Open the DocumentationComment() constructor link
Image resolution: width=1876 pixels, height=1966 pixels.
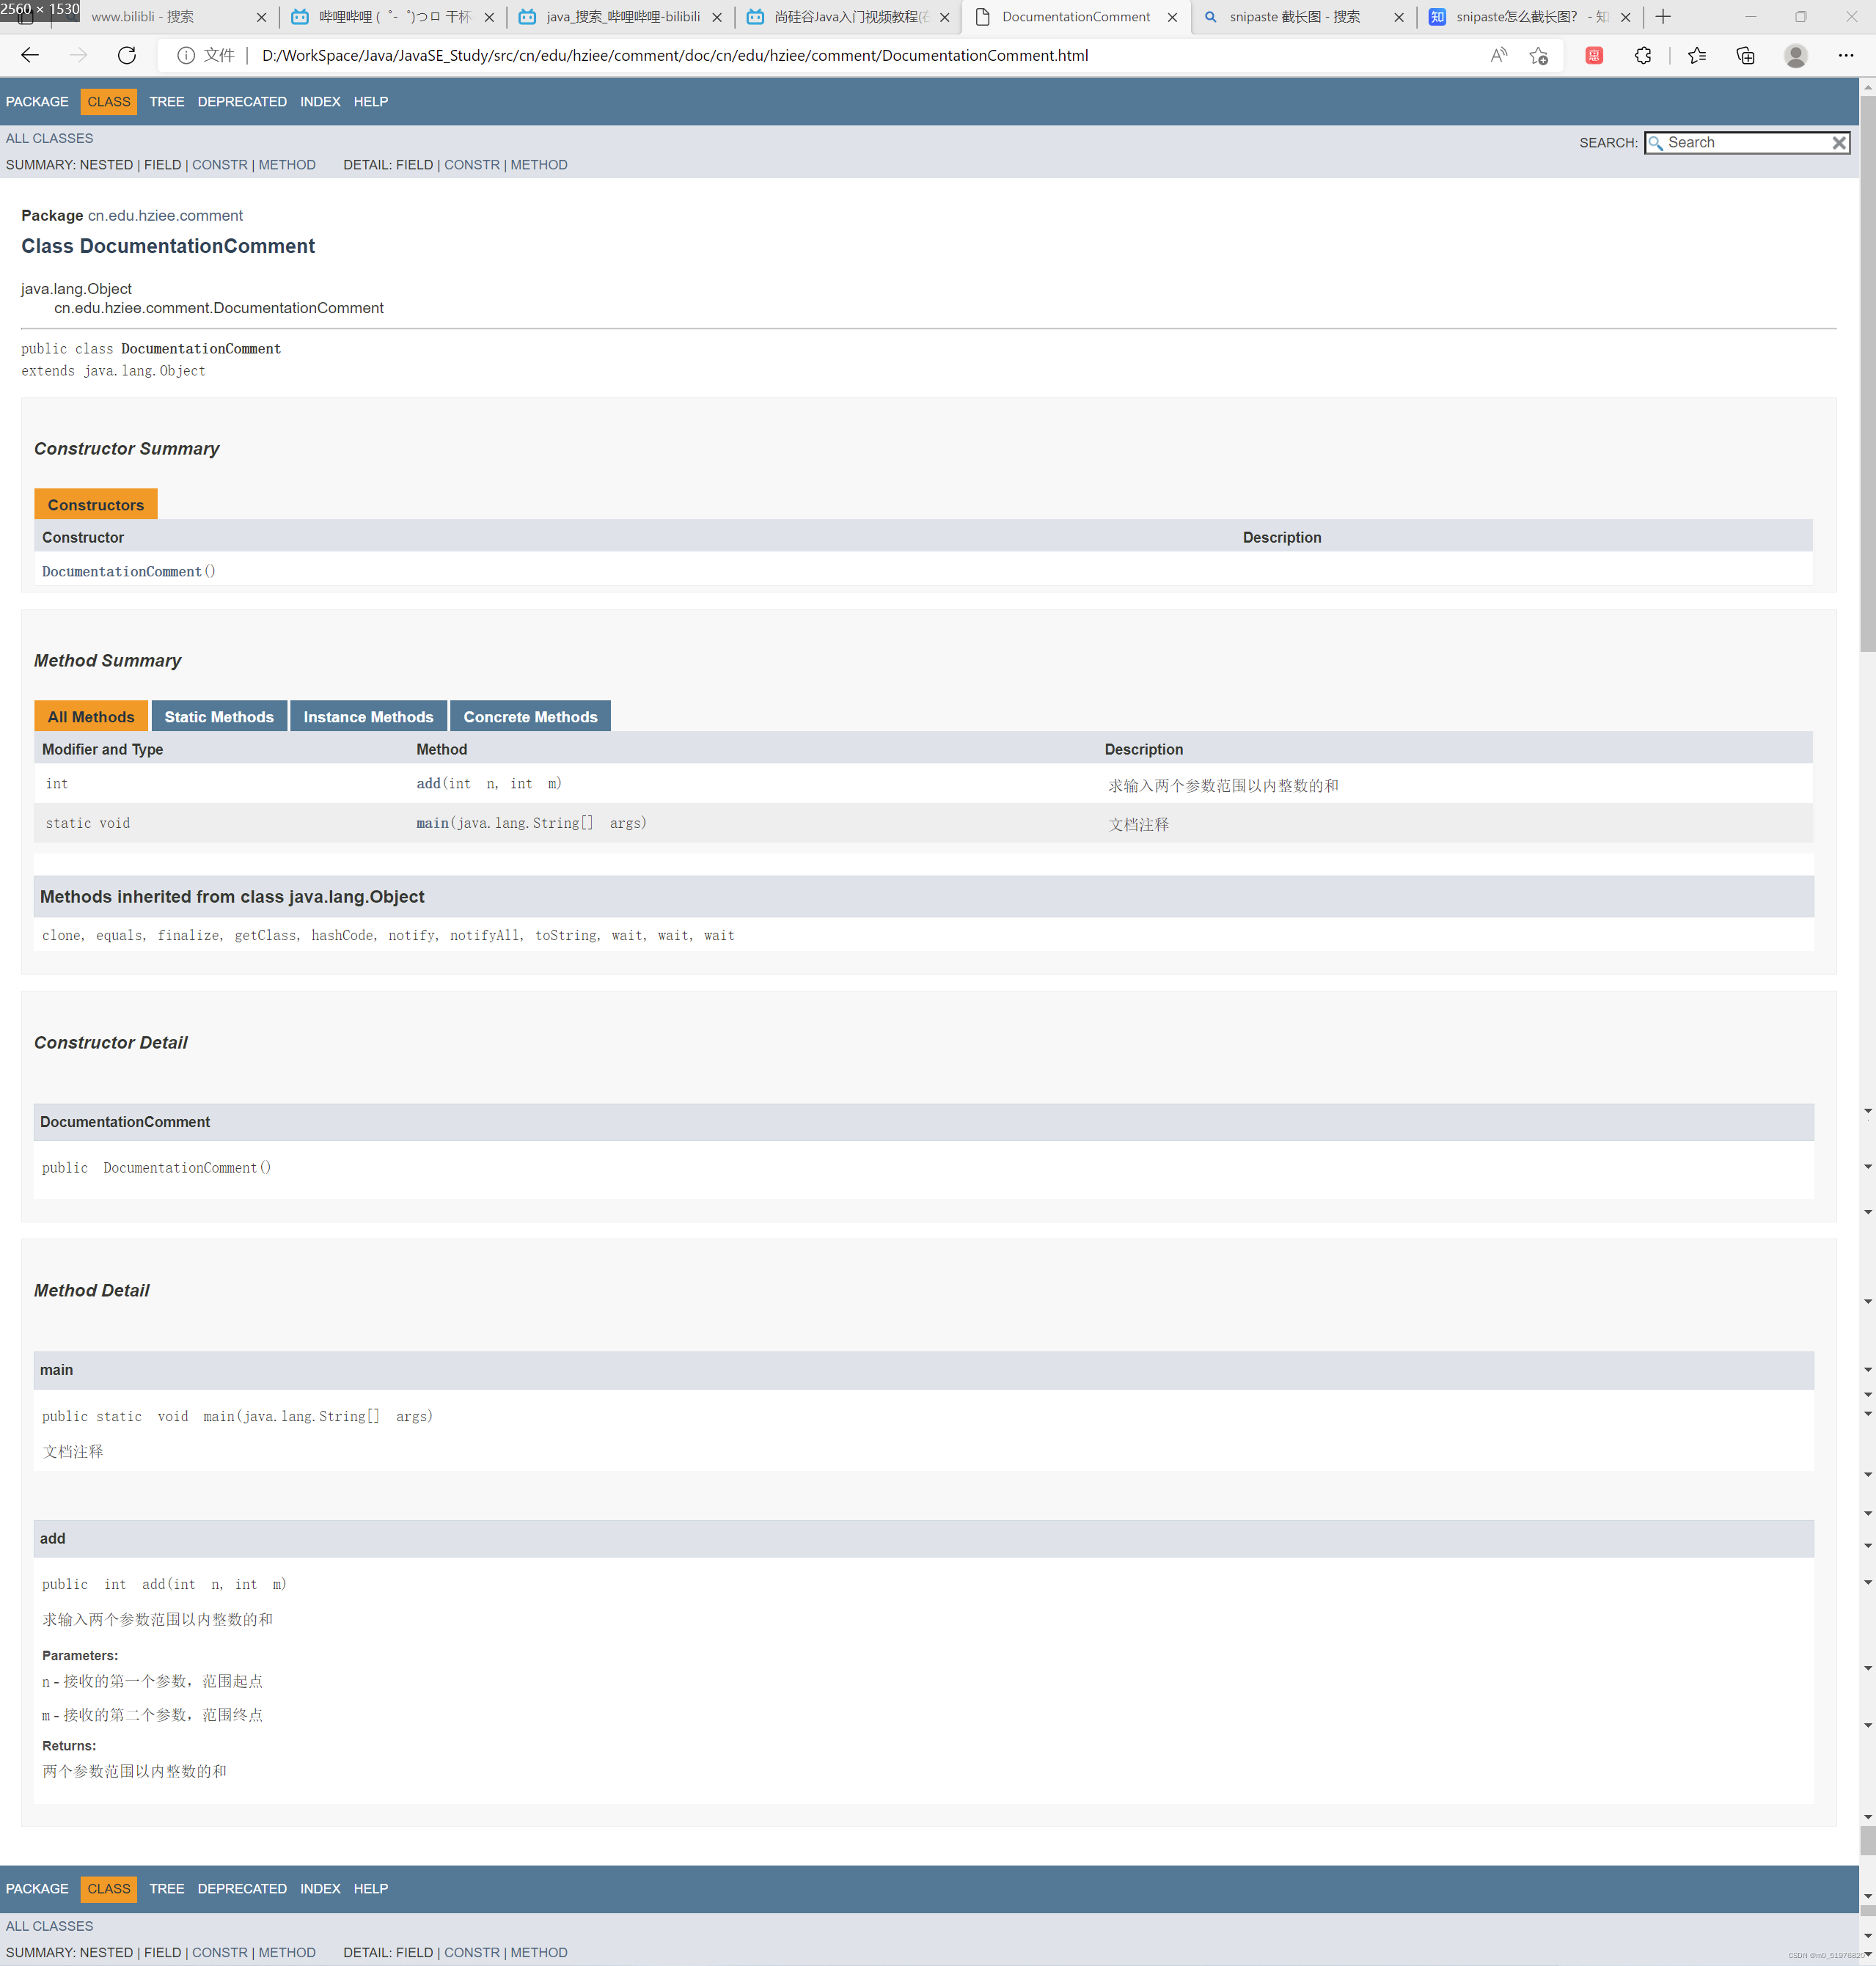pyautogui.click(x=122, y=572)
